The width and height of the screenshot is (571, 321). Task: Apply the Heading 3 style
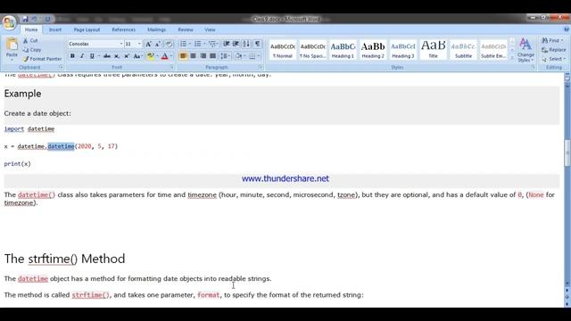(x=403, y=50)
